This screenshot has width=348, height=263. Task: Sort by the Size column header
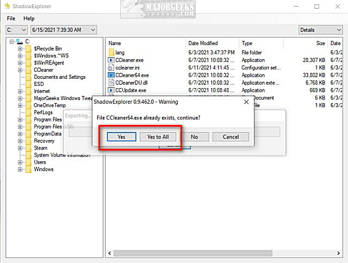306,43
